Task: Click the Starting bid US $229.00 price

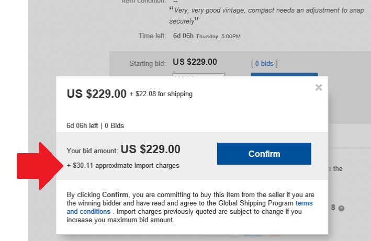Action: coord(195,62)
